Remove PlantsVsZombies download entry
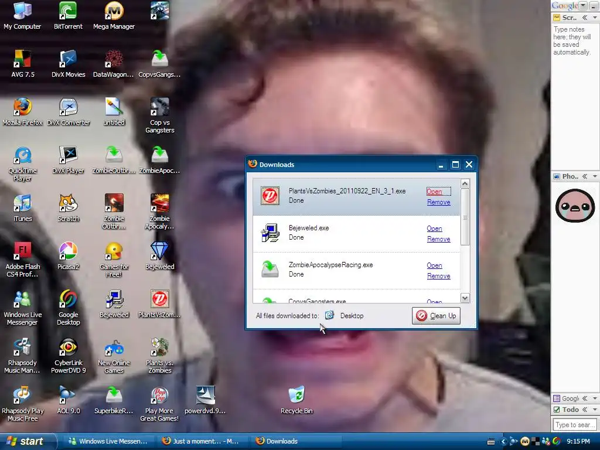Viewport: 600px width, 450px height. pyautogui.click(x=438, y=202)
